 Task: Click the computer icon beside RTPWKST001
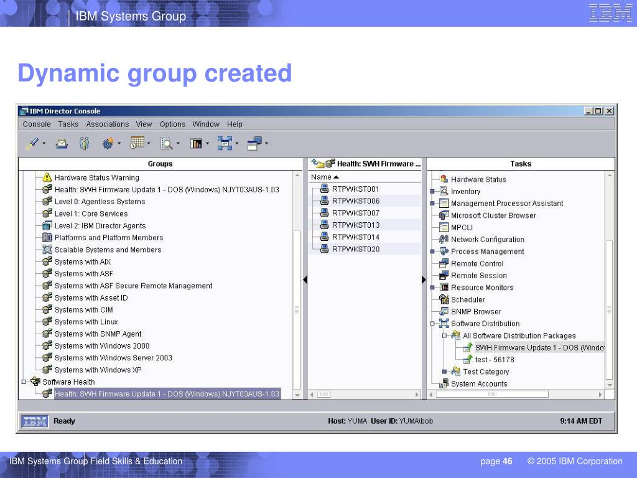(x=324, y=189)
